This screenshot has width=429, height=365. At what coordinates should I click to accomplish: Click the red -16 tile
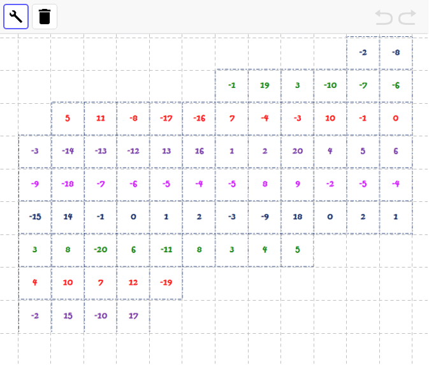[x=199, y=118]
